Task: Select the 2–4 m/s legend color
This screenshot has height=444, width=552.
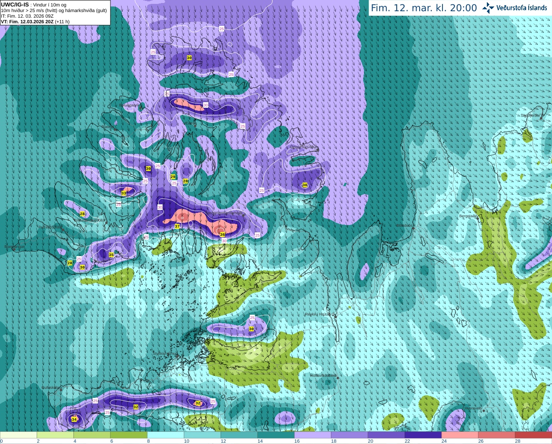Action: pyautogui.click(x=55, y=435)
